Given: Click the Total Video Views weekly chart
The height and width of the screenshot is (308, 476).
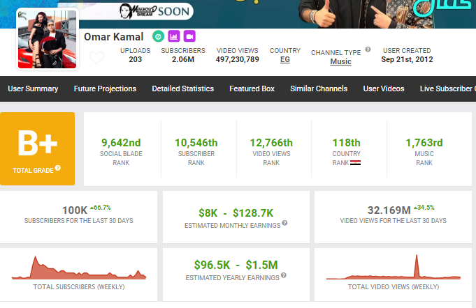Looking at the screenshot, I should tap(394, 268).
